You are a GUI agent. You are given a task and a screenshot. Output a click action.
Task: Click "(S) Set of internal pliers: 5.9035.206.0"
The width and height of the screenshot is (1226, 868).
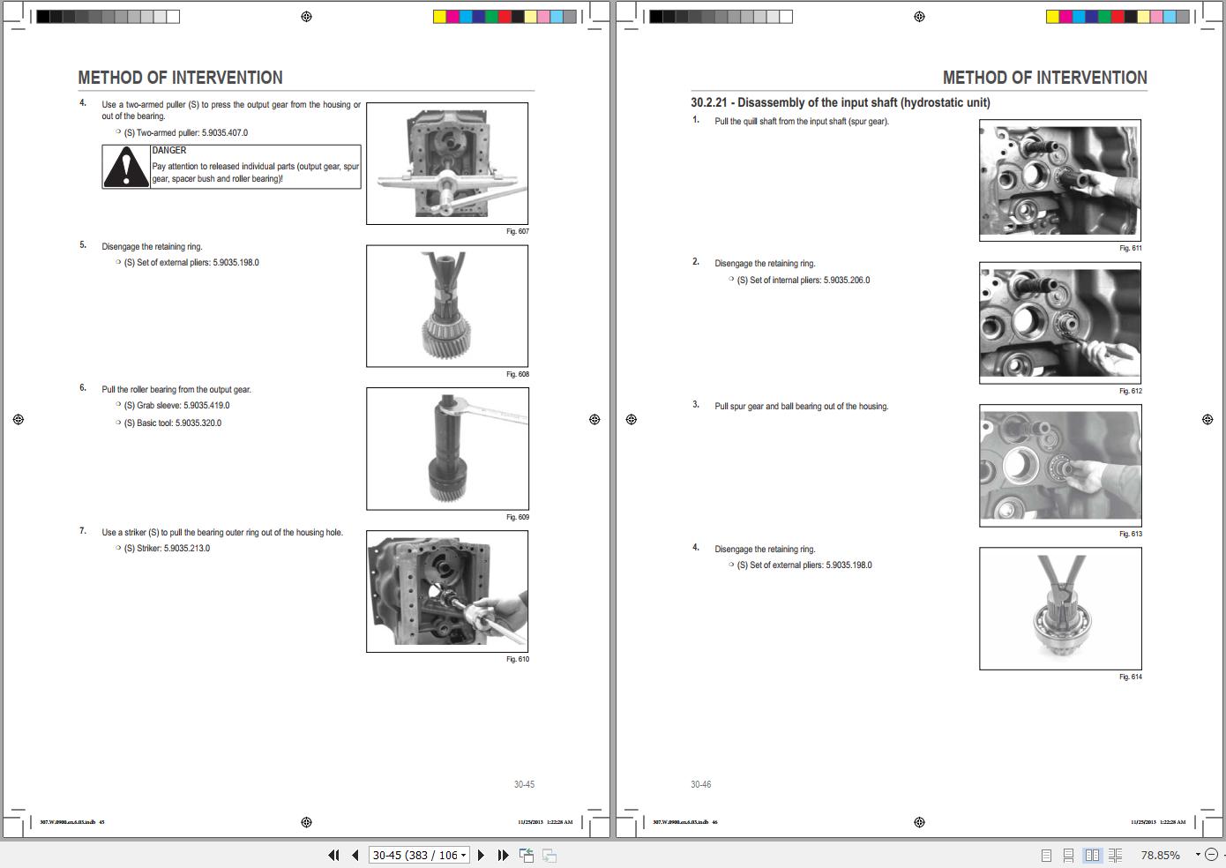804,281
